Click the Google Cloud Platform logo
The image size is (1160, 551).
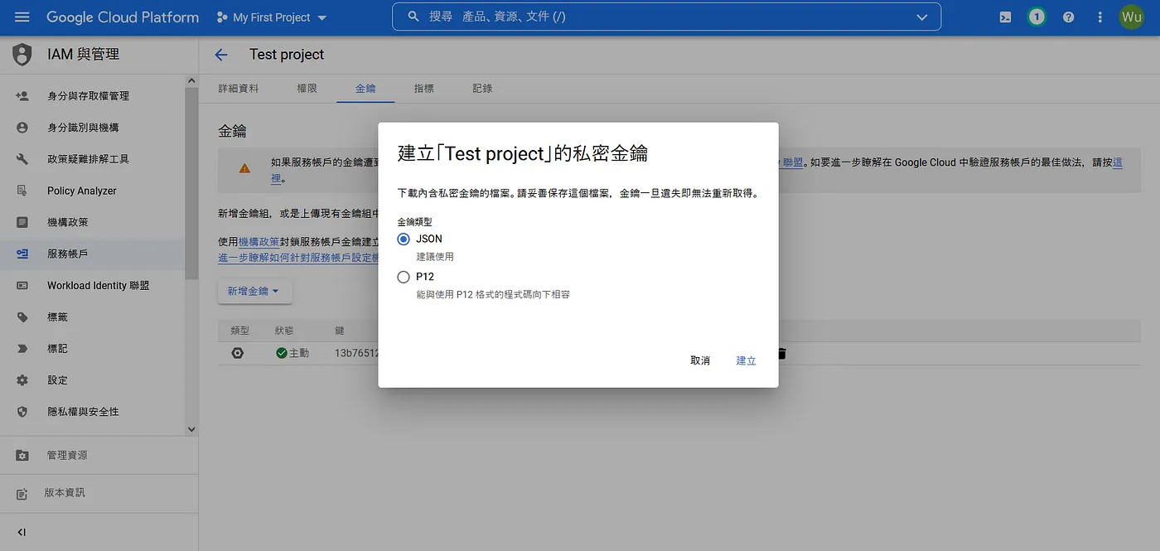click(x=123, y=17)
